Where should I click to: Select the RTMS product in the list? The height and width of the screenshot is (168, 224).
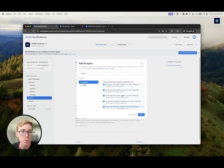coord(89,85)
